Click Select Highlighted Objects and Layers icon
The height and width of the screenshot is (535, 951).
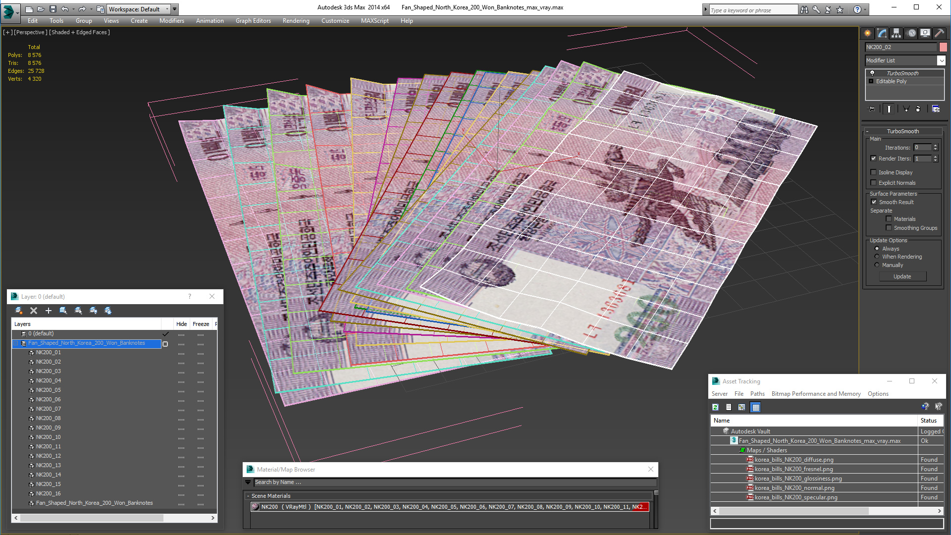click(x=63, y=311)
